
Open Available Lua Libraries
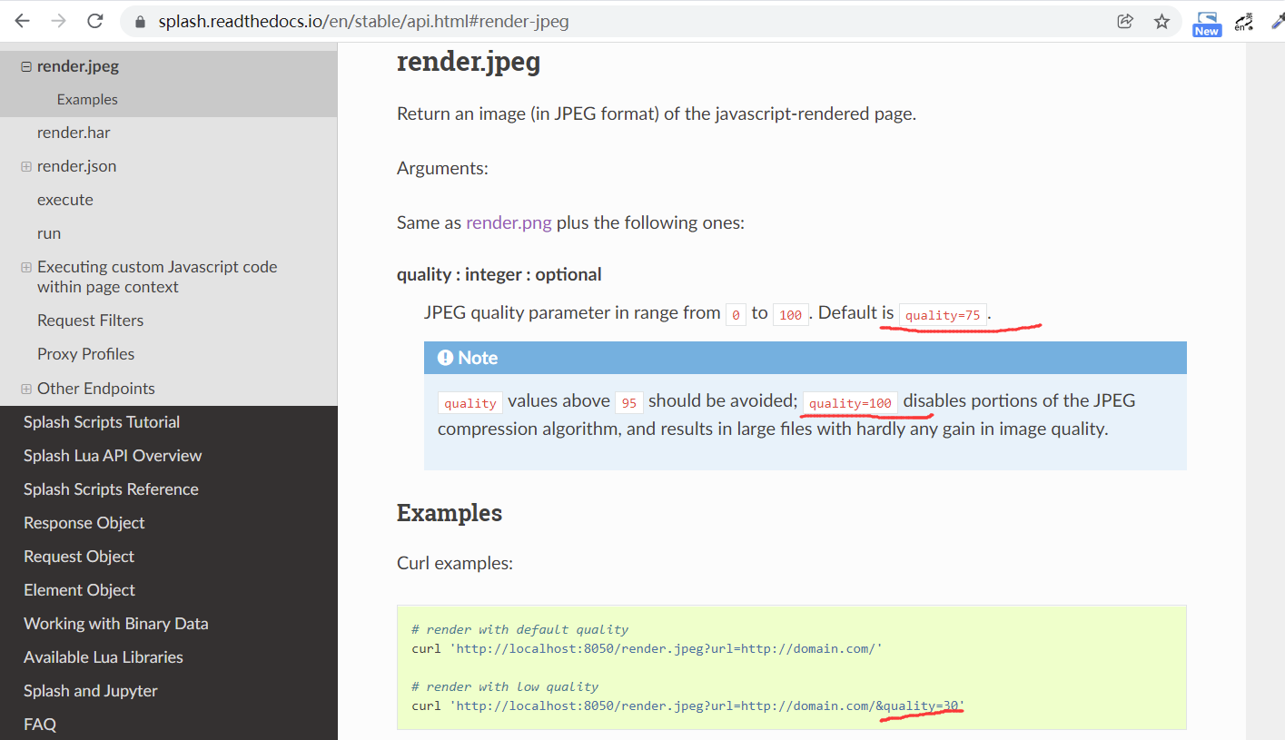(104, 657)
